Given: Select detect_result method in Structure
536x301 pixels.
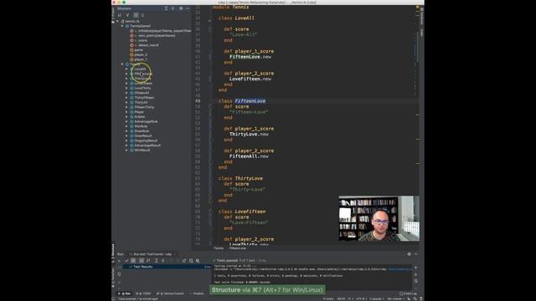Looking at the screenshot, I should tap(148, 45).
